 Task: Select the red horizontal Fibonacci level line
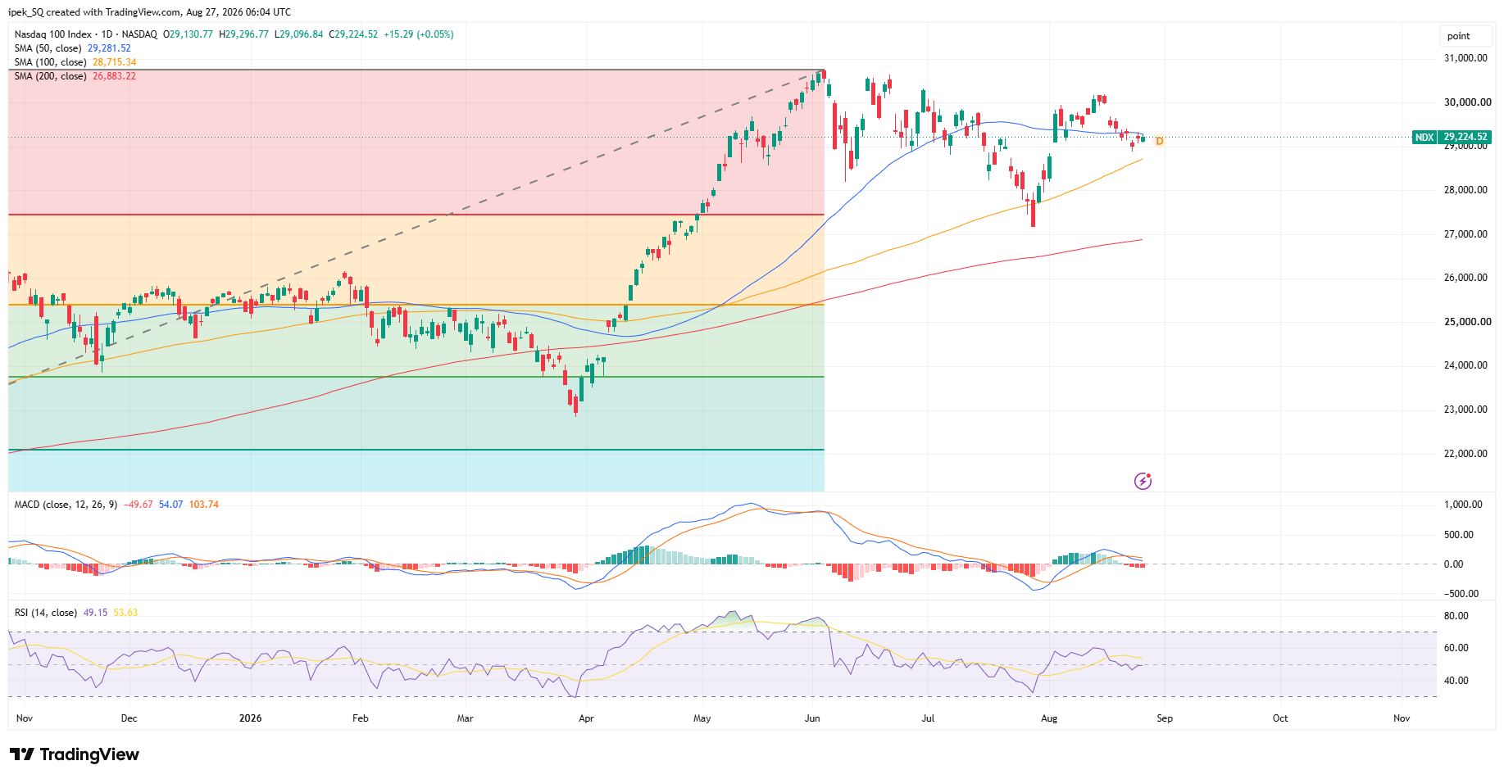pos(416,215)
